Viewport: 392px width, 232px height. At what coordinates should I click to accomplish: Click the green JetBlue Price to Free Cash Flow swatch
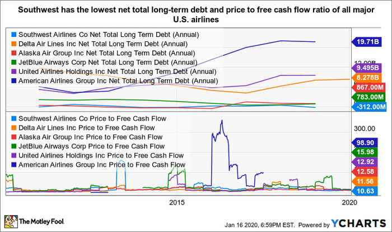(14, 146)
